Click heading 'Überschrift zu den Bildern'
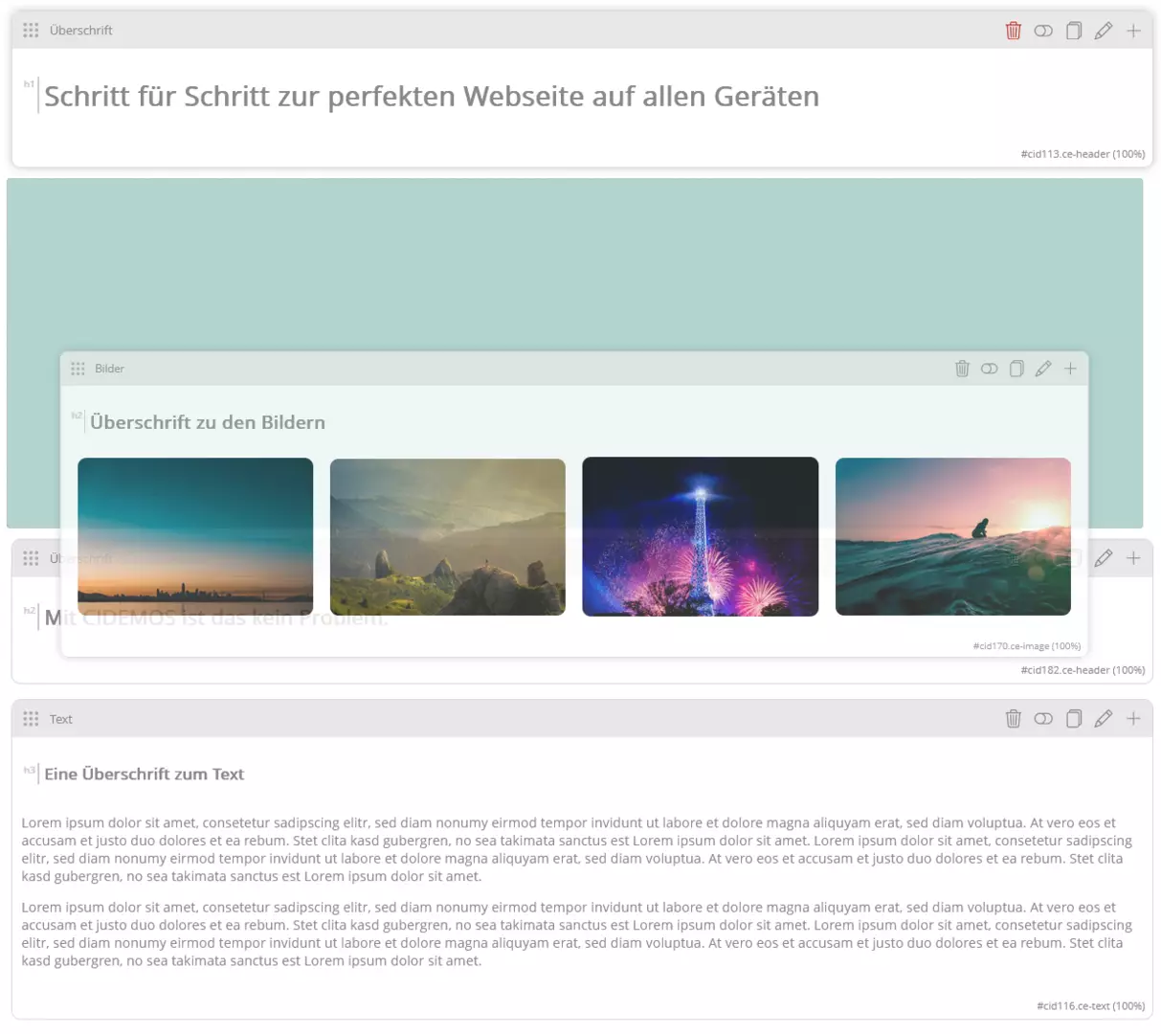 click(208, 422)
